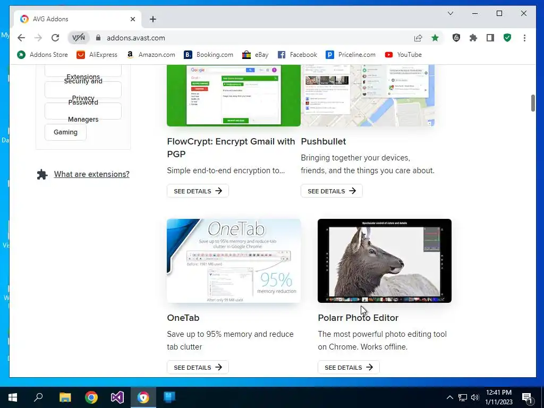Open File Explorer from the taskbar
This screenshot has width=544, height=408.
pos(65,397)
